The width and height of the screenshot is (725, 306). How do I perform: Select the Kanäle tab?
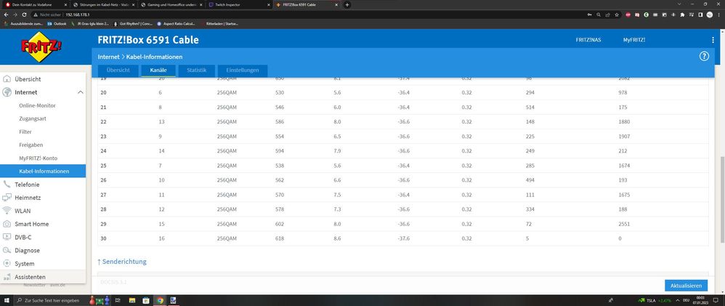point(158,71)
